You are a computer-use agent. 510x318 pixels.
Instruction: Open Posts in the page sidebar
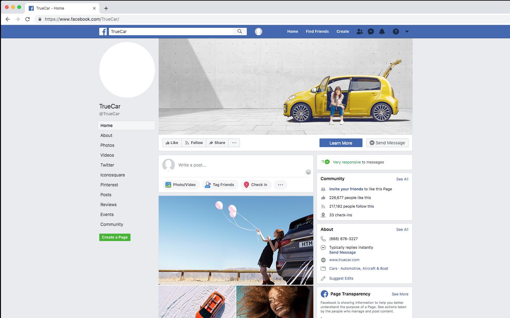tap(106, 195)
